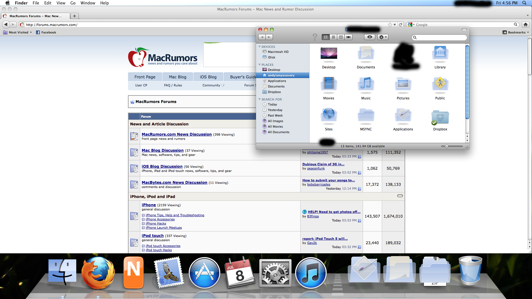532x299 pixels.
Task: Switch Finder to Cover Flow view
Action: coord(349,37)
